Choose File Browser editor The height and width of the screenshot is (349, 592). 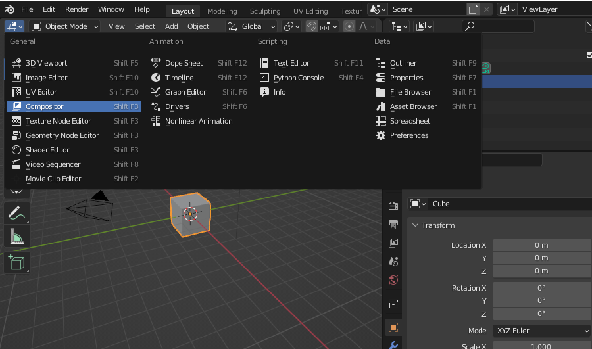coord(426,92)
